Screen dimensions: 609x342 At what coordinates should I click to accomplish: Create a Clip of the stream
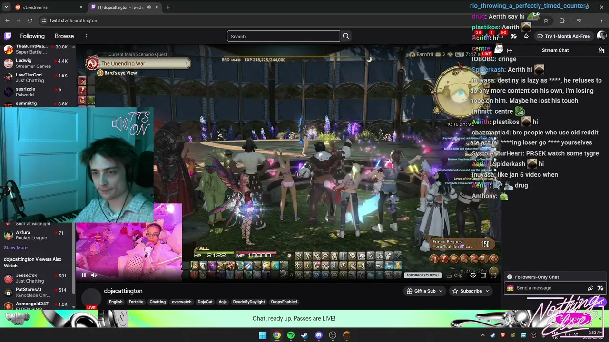(x=455, y=275)
